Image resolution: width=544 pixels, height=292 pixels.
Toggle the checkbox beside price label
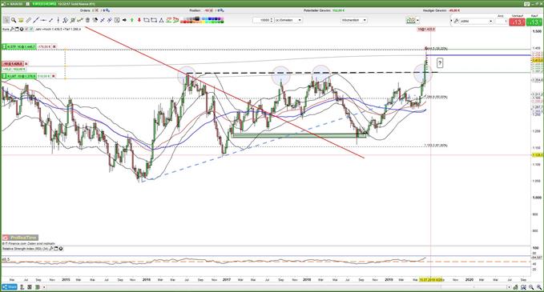pyautogui.click(x=31, y=29)
